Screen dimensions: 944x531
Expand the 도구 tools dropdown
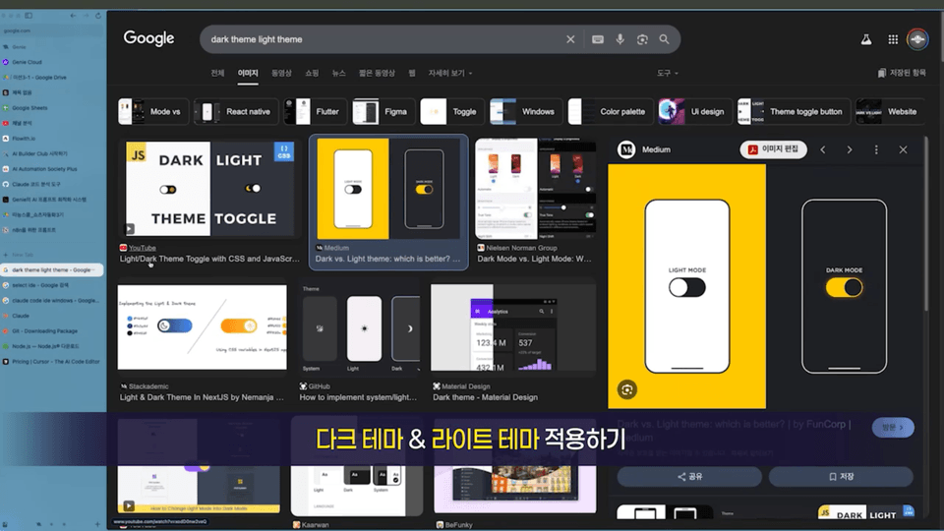[x=667, y=73]
